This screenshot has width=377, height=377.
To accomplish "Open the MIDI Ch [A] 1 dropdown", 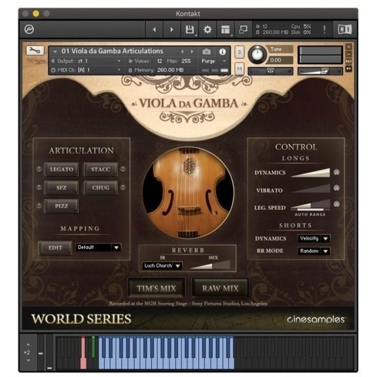I will coord(86,70).
